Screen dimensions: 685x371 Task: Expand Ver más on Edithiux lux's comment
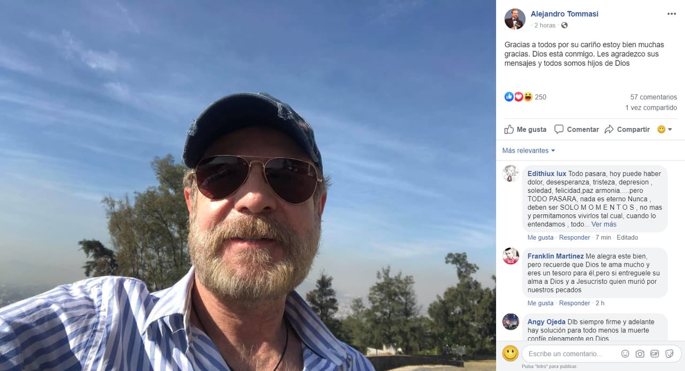604,224
